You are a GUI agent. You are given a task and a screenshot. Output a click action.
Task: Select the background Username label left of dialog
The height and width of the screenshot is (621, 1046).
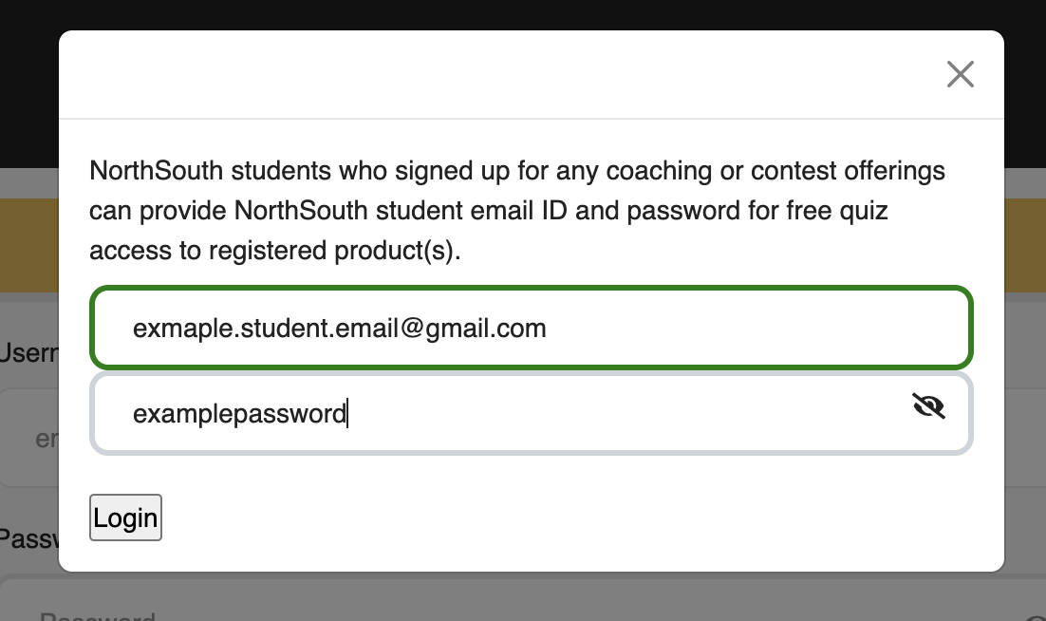tap(27, 353)
